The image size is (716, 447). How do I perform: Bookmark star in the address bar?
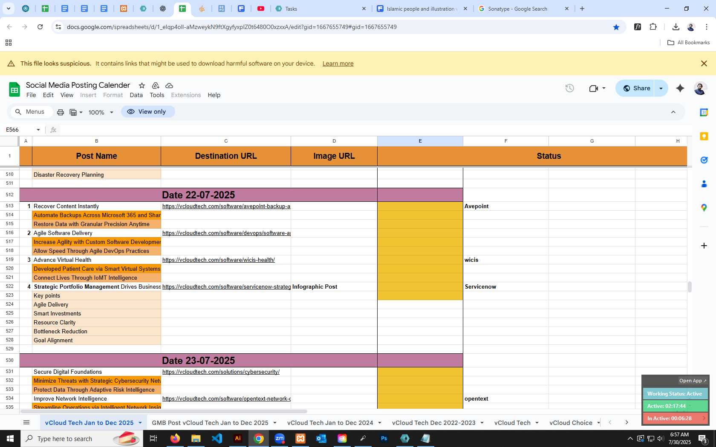point(616,27)
